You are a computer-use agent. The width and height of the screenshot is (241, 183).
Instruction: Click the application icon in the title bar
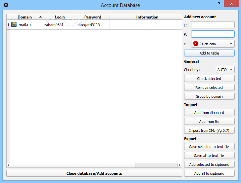tap(6, 5)
